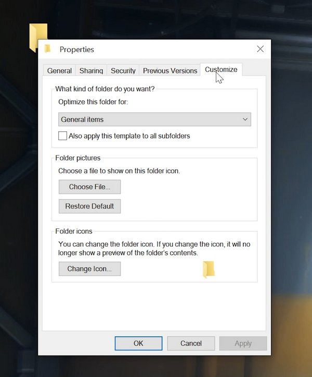The height and width of the screenshot is (377, 312).
Task: Switch to the General tab
Action: pyautogui.click(x=59, y=70)
